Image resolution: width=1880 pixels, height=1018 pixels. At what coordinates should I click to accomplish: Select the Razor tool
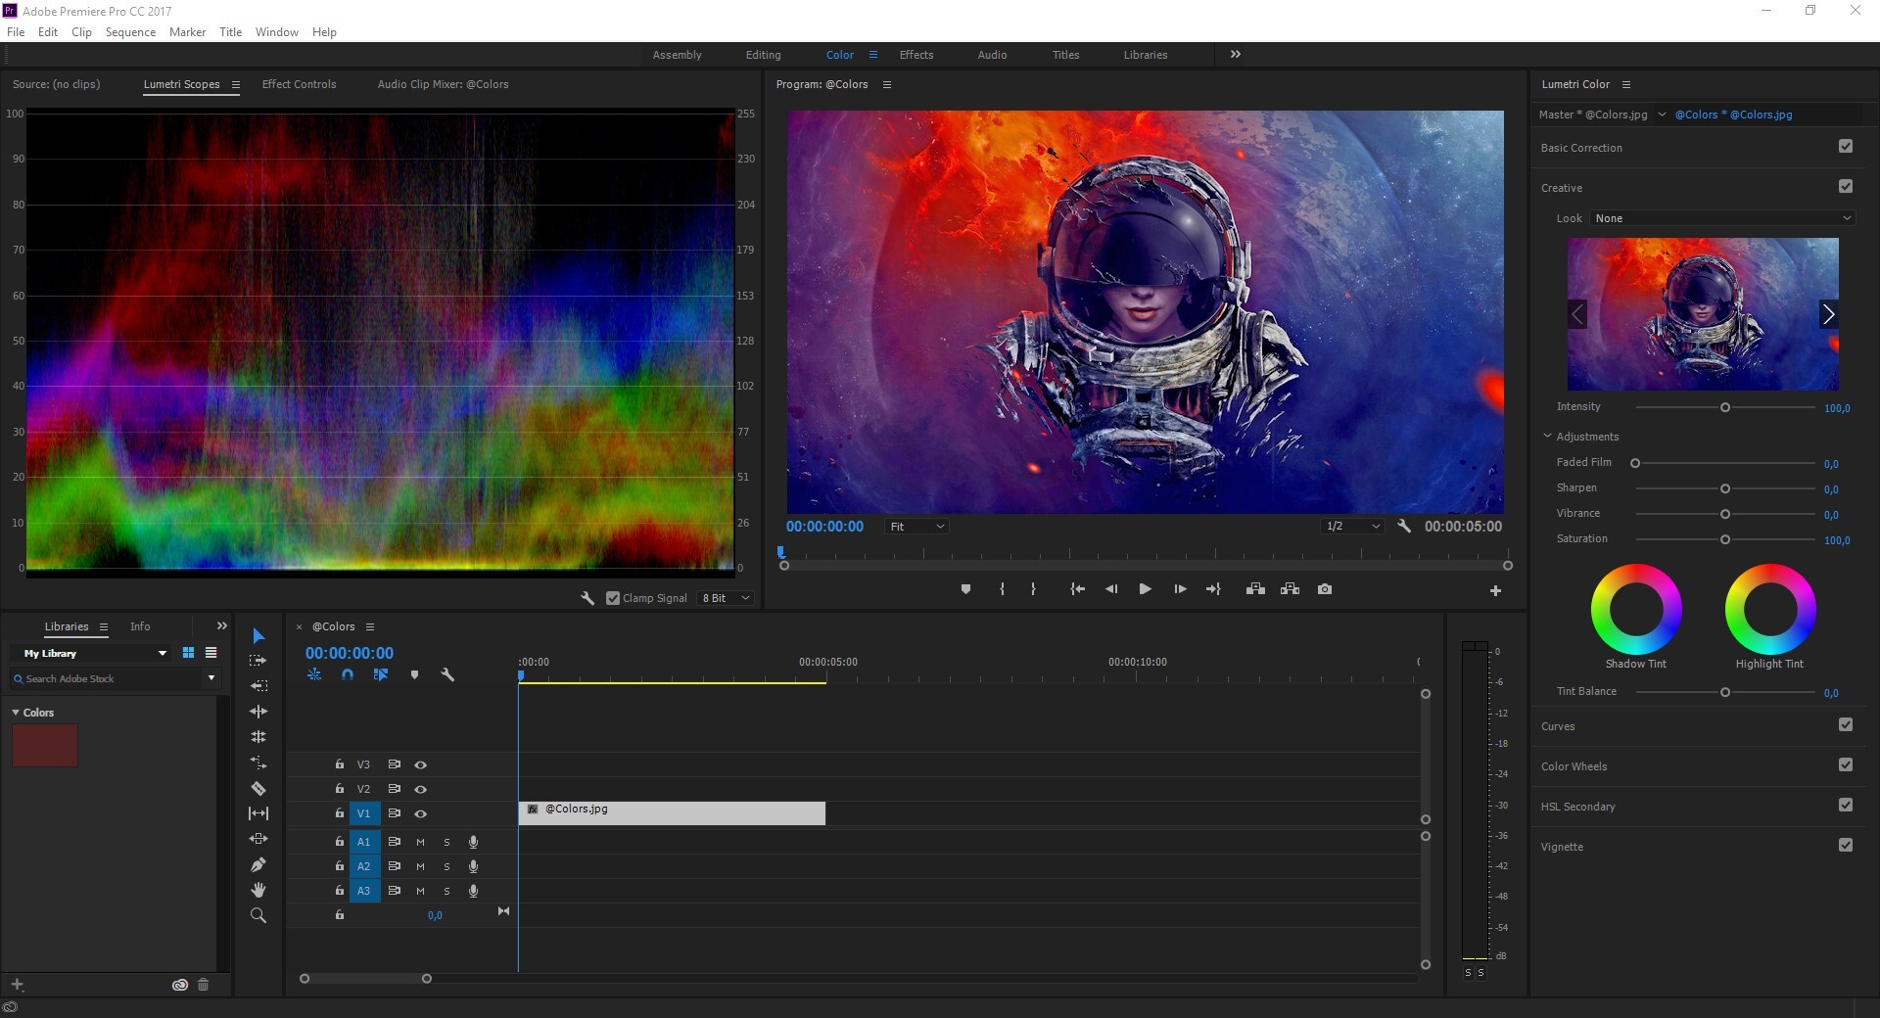click(x=258, y=788)
